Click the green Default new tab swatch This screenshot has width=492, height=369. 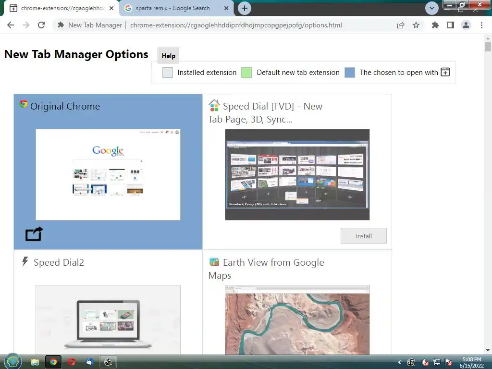(246, 73)
